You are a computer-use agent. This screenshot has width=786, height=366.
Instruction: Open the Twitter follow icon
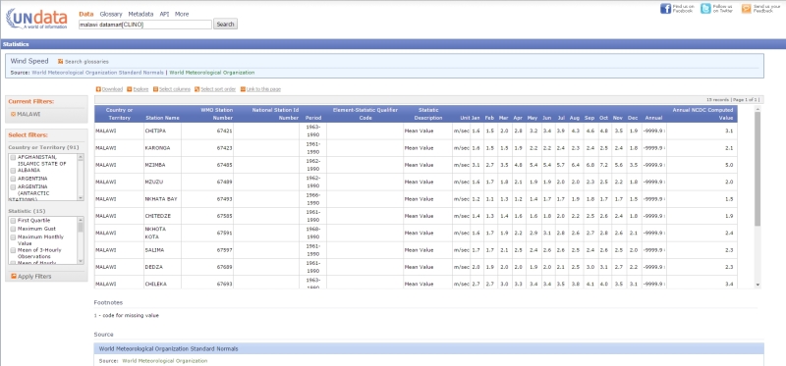tap(705, 9)
